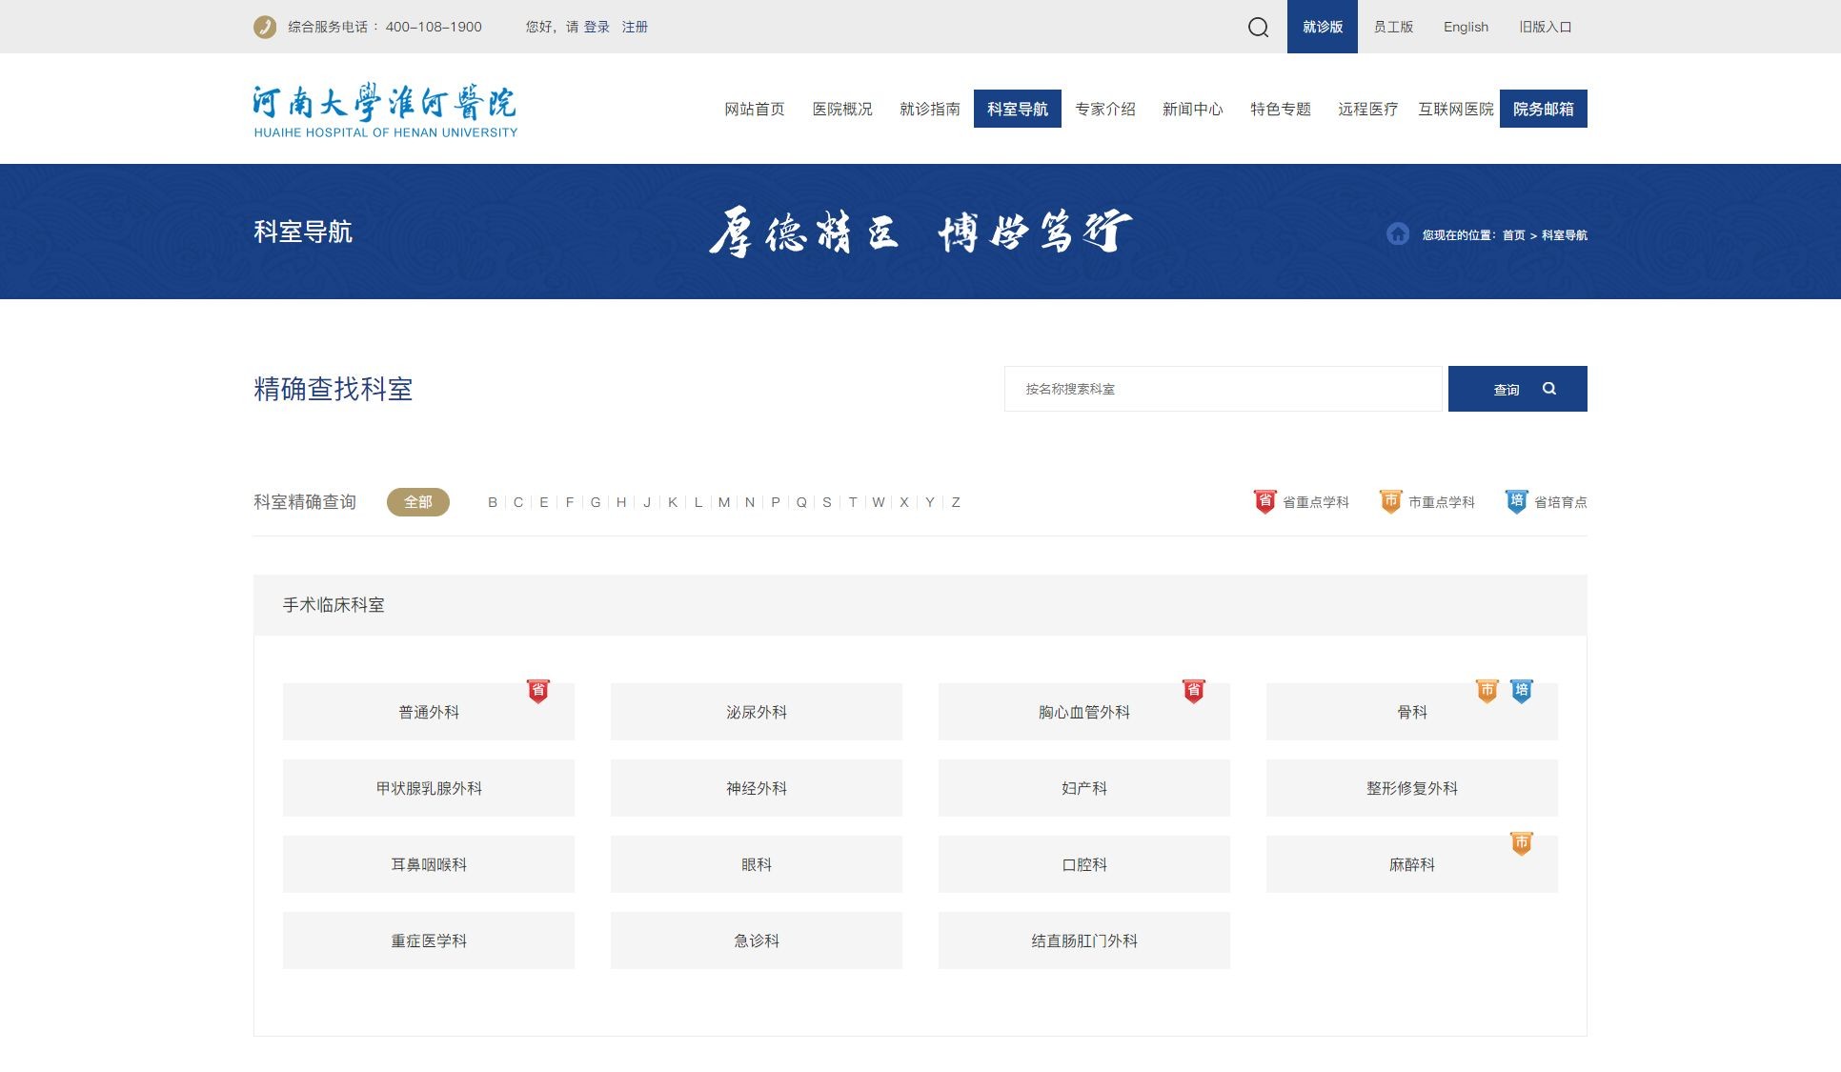Image resolution: width=1841 pixels, height=1072 pixels.
Task: Filter departments by letter B
Action: [493, 502]
